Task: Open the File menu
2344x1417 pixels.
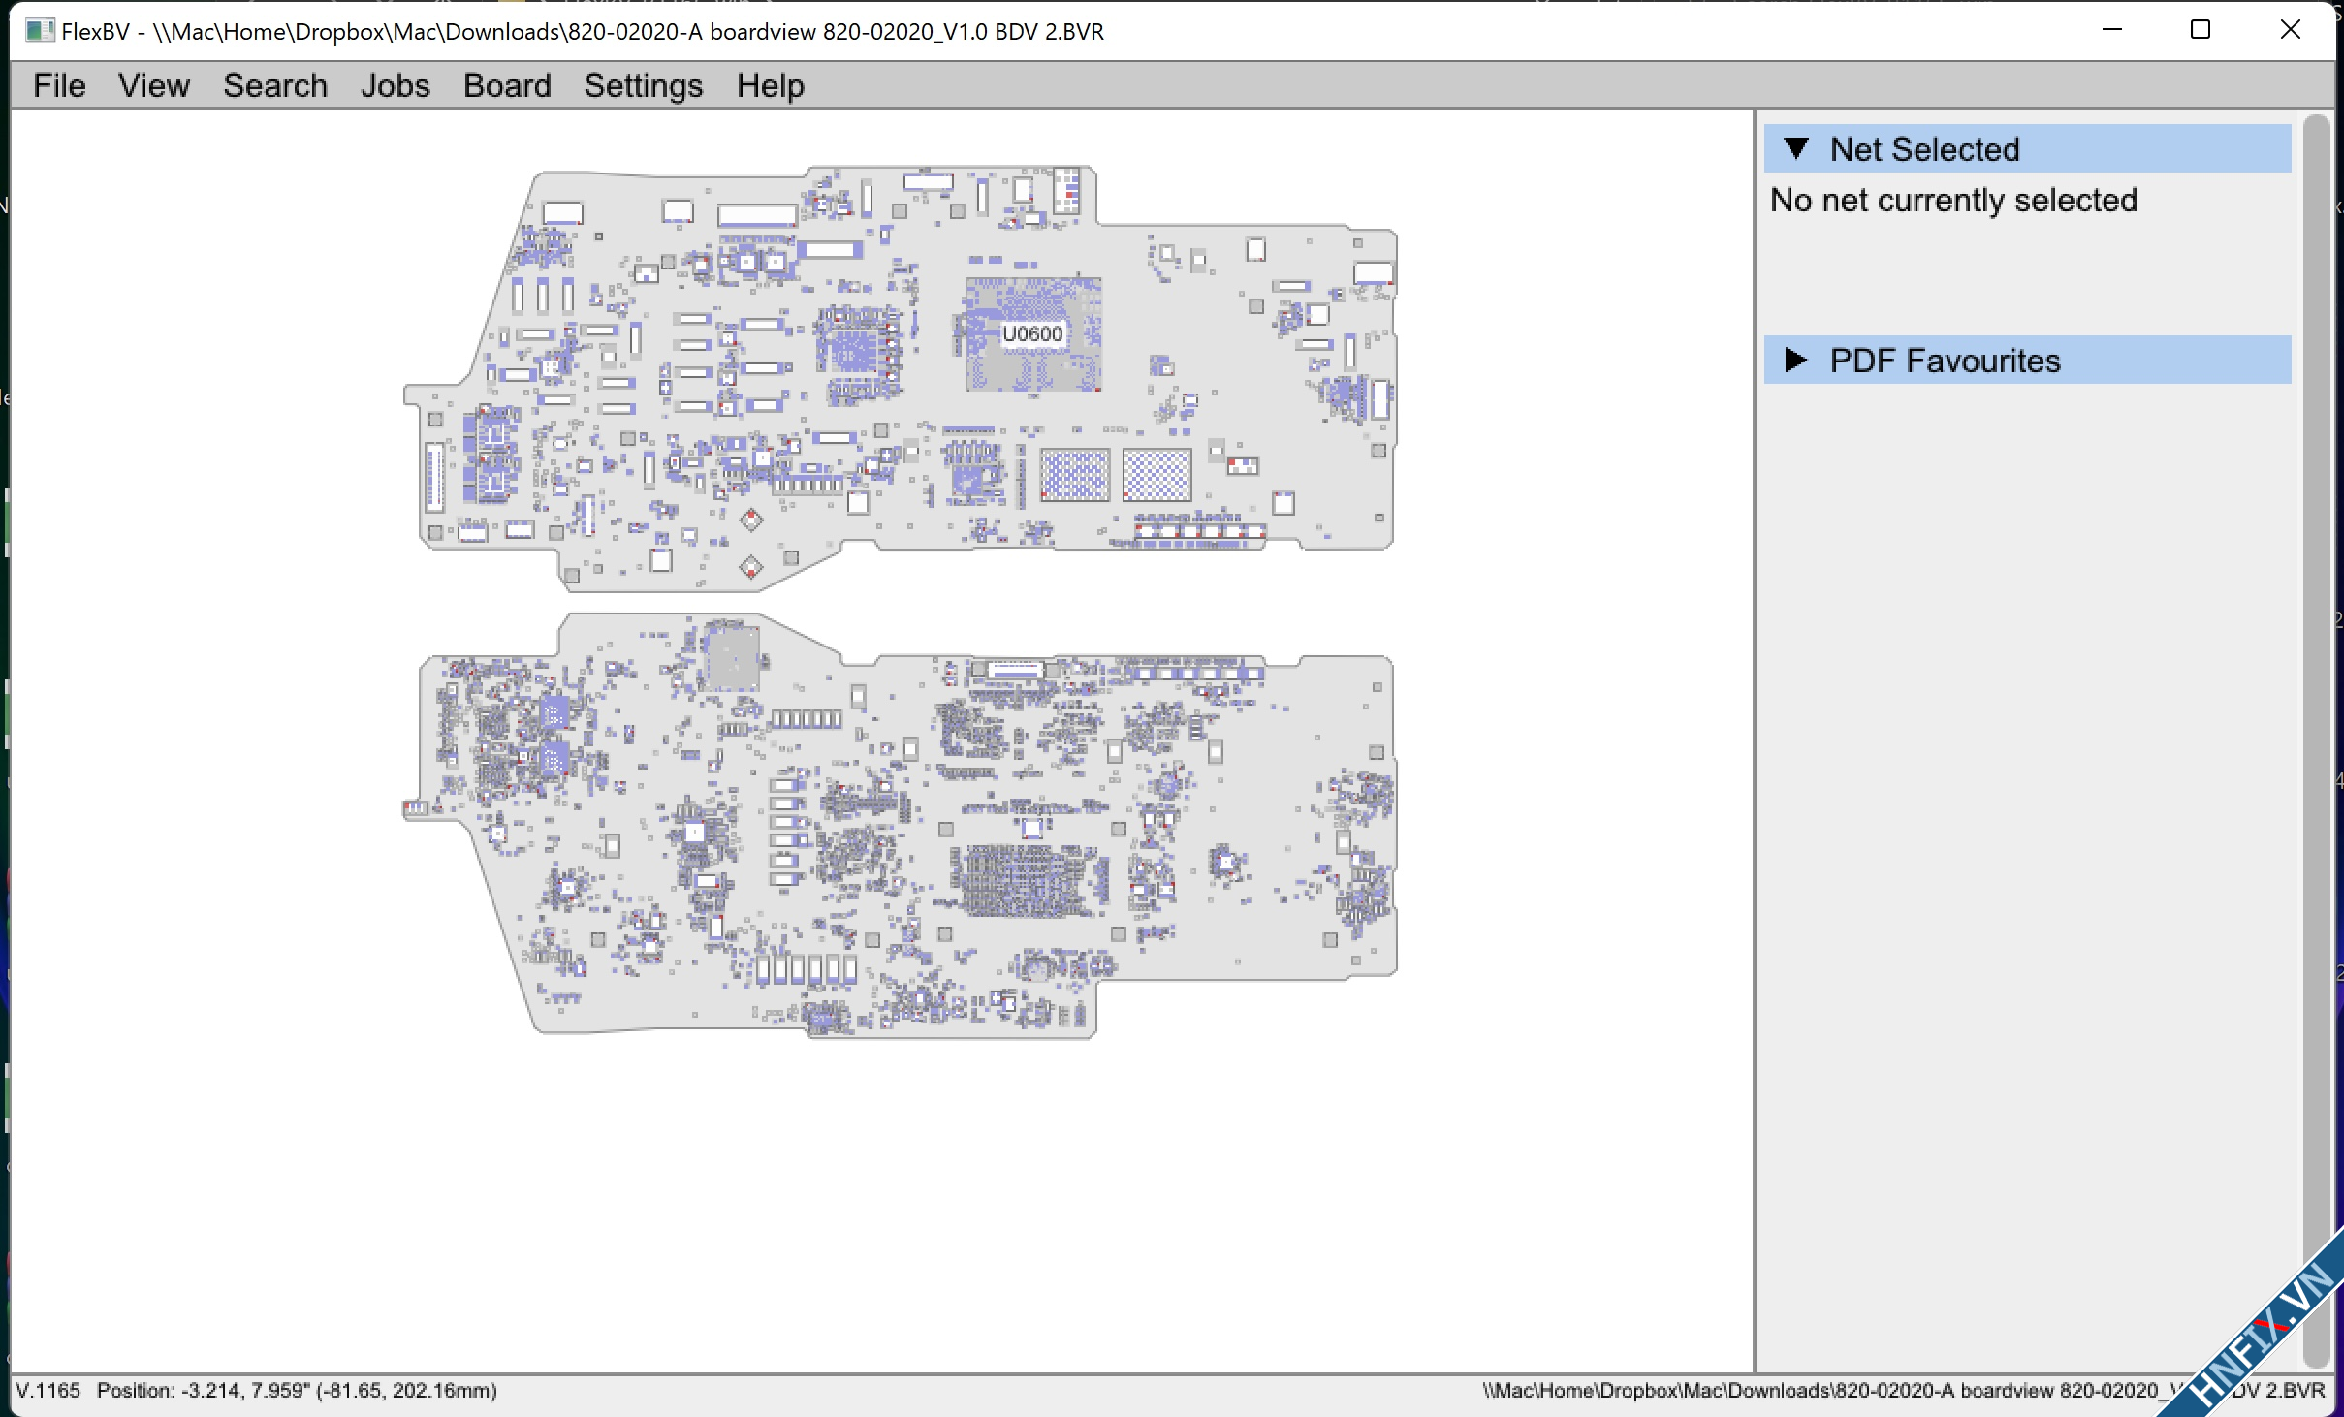Action: click(x=59, y=85)
